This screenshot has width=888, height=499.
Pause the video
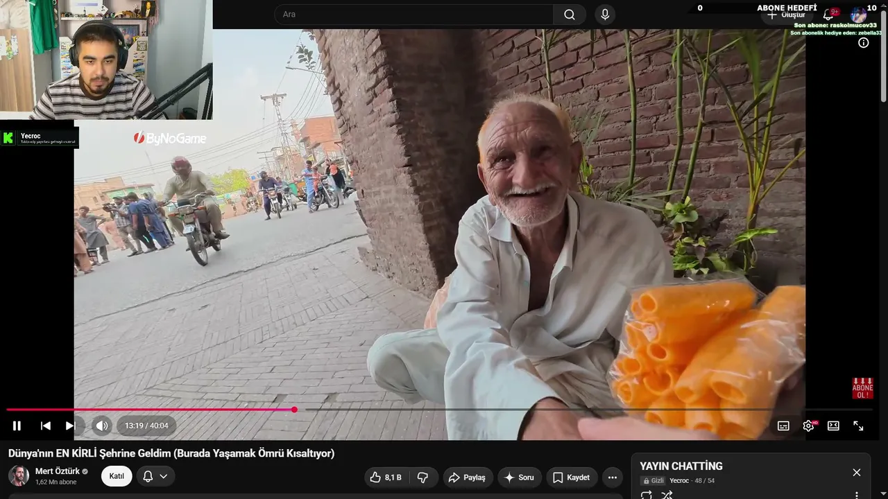tap(17, 426)
